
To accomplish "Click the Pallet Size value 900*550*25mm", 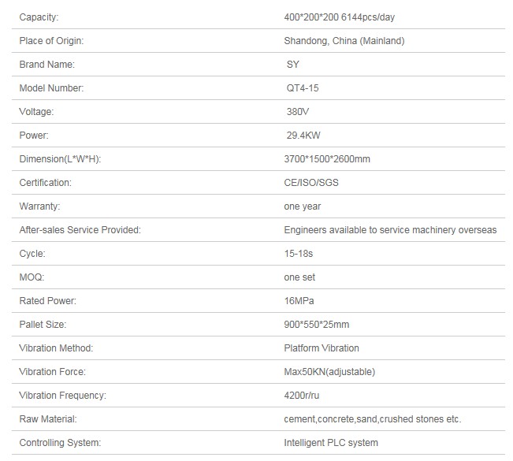I will [317, 325].
